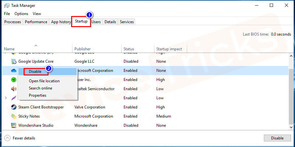
Task: Click the scrollbar up arrow
Action: 291,56
